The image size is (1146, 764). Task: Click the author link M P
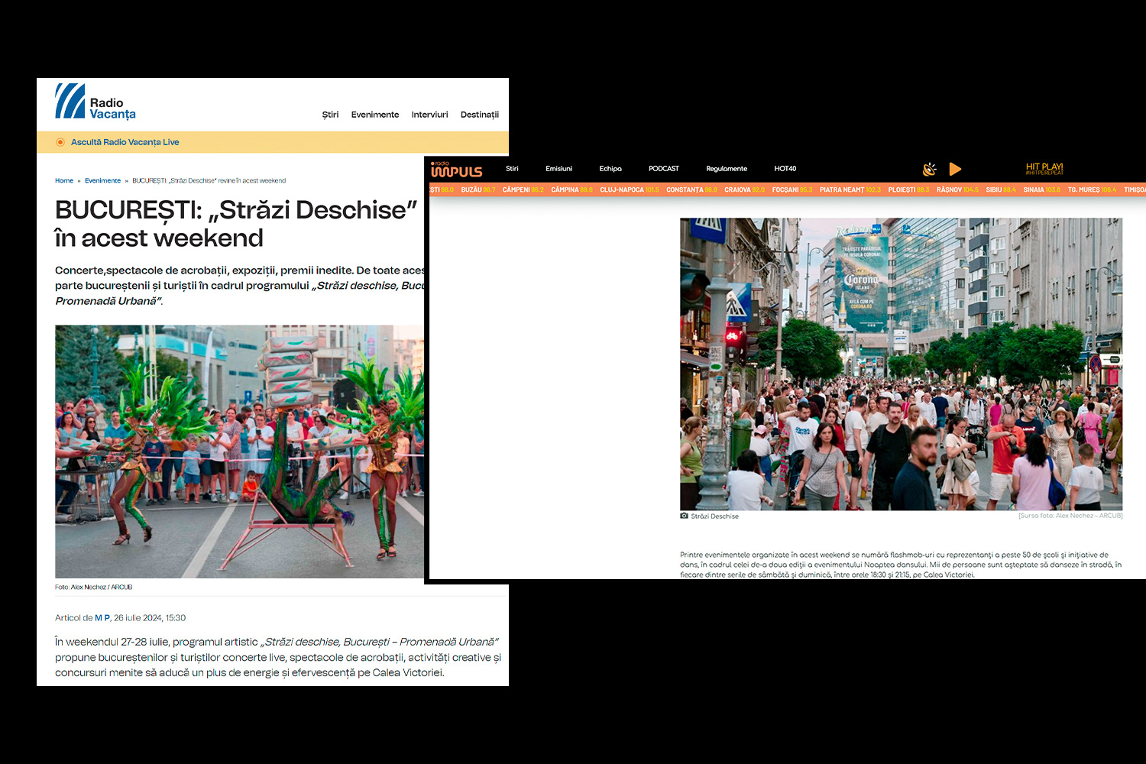click(x=101, y=617)
